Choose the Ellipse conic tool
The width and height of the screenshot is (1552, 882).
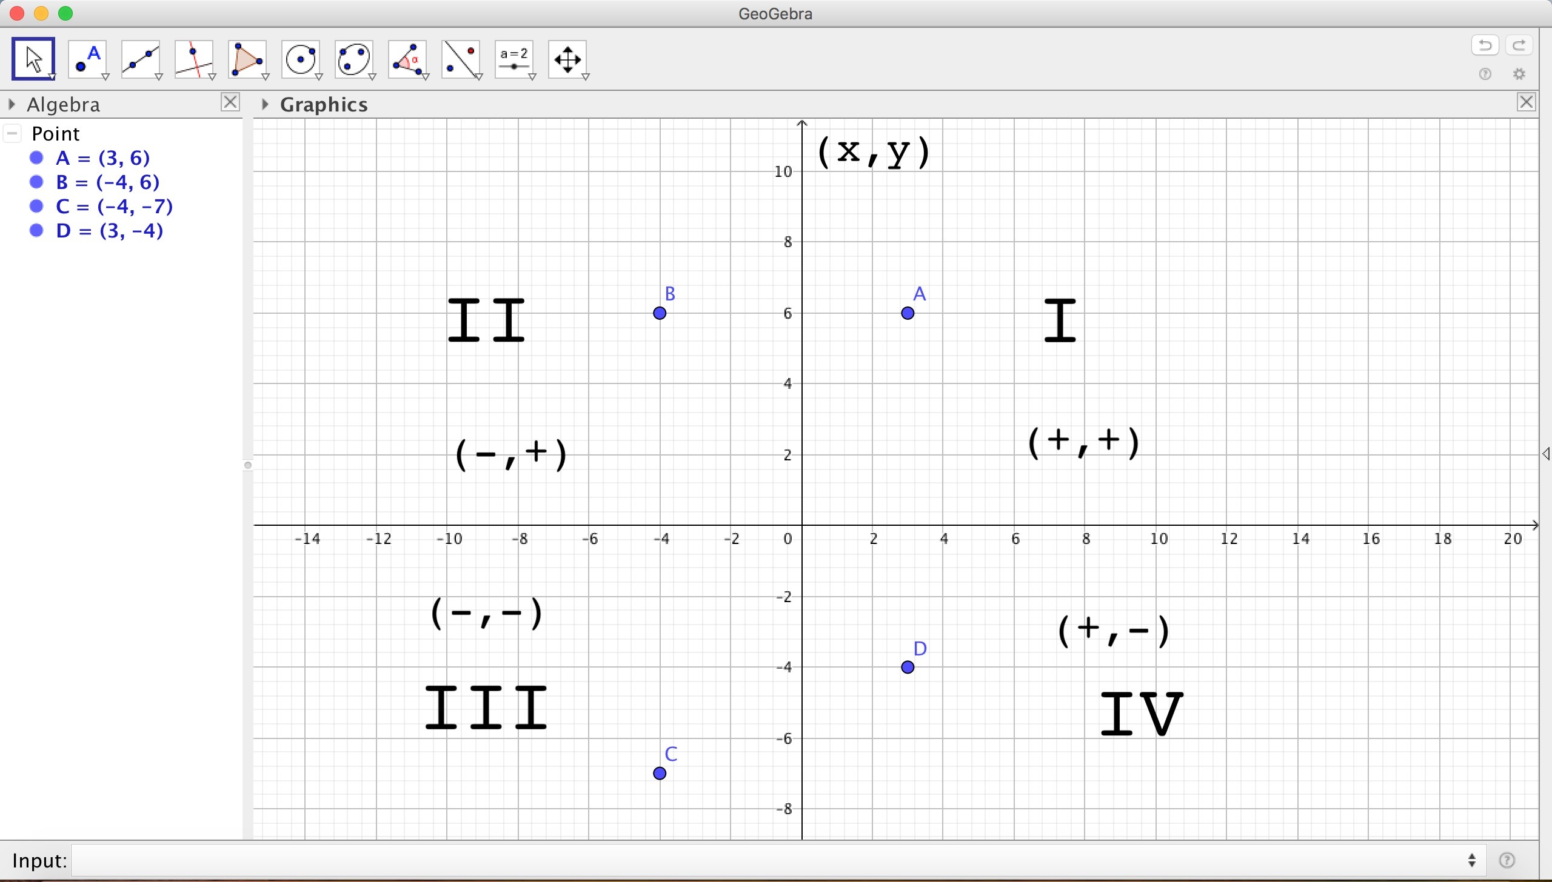click(x=355, y=59)
